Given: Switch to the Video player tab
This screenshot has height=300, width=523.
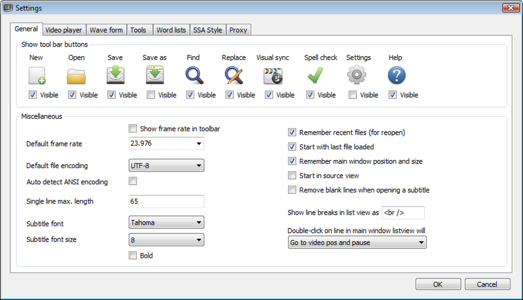Looking at the screenshot, I should pos(64,30).
